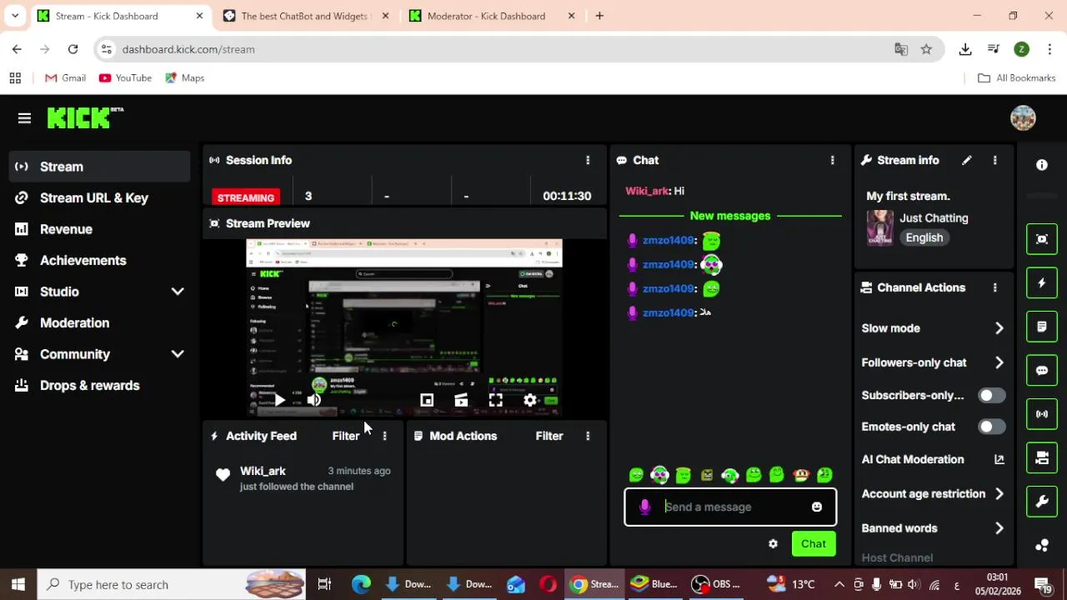Screen dimensions: 1067x600
Task: Open Drops & rewards
Action: coord(100,385)
